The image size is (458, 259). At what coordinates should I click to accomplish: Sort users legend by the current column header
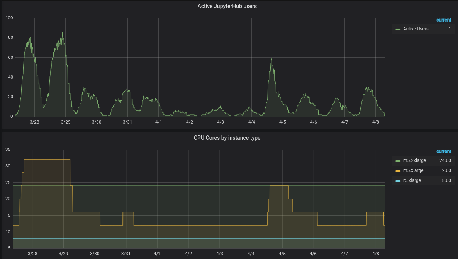click(444, 20)
